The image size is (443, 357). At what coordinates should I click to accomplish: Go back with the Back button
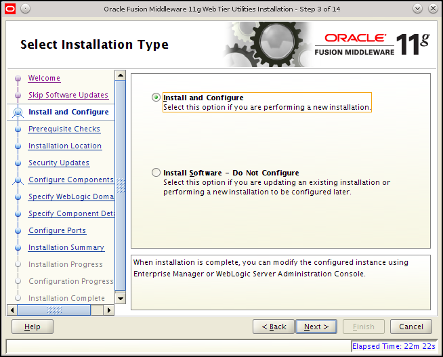pyautogui.click(x=274, y=327)
